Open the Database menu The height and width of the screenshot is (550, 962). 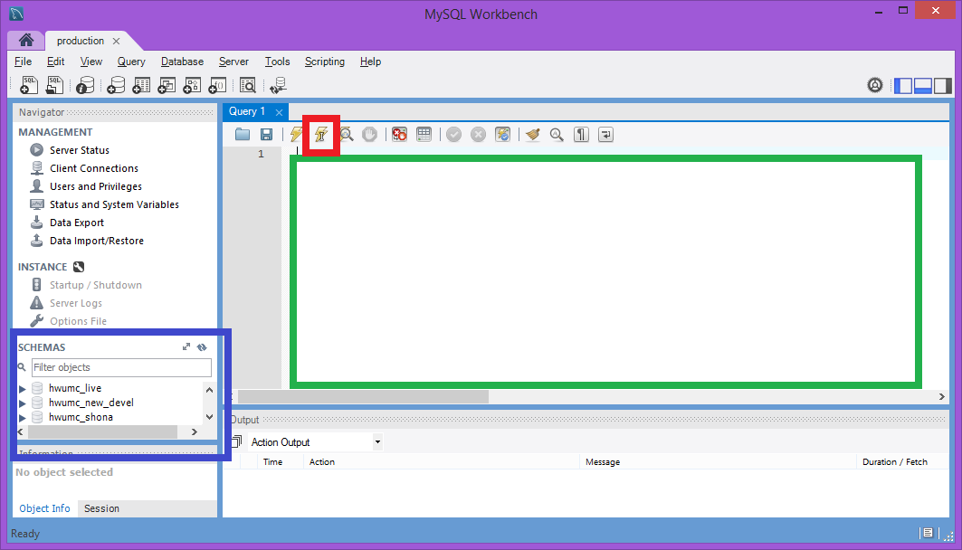pyautogui.click(x=182, y=62)
